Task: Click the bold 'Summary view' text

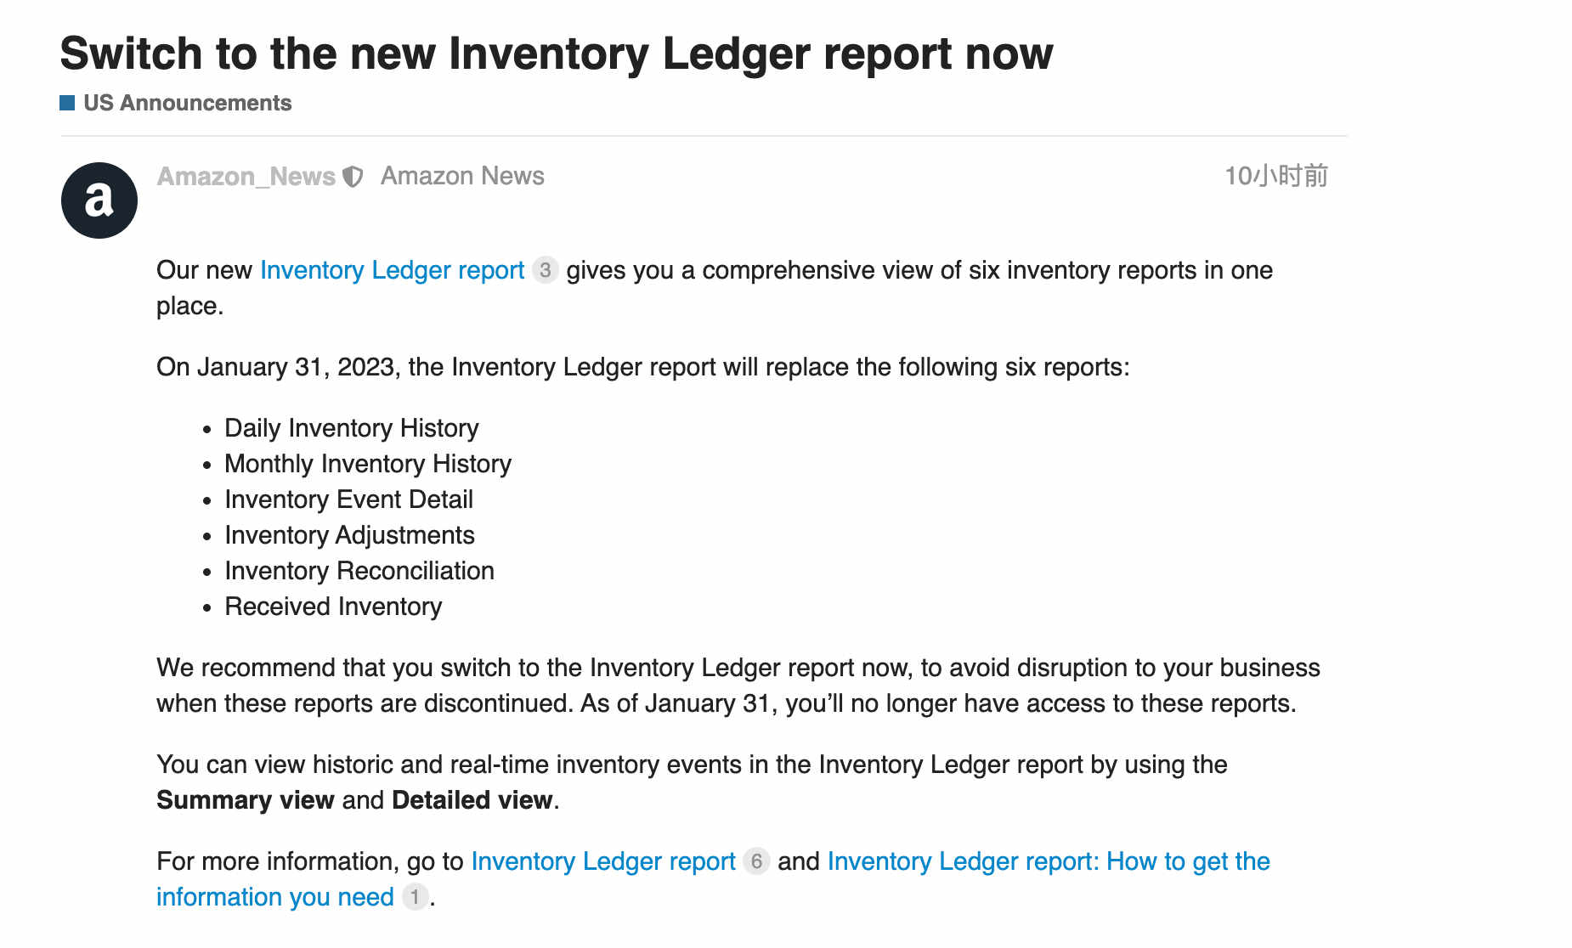Action: (x=246, y=800)
